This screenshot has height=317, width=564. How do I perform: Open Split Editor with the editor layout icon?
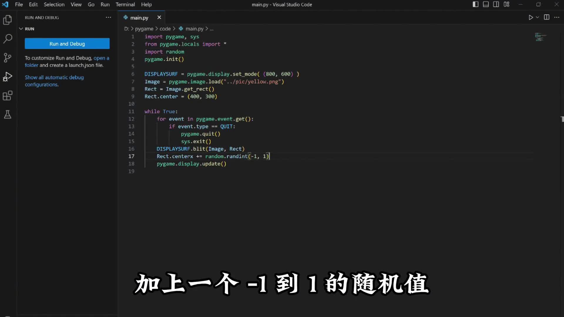pyautogui.click(x=547, y=17)
